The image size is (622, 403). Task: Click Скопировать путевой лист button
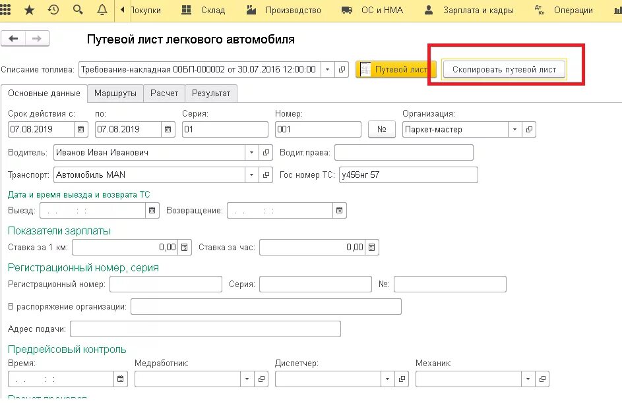[x=504, y=70]
